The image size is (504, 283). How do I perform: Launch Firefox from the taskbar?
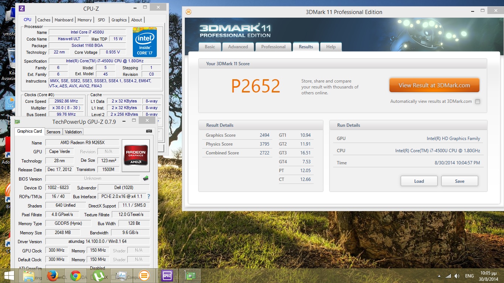coord(52,276)
